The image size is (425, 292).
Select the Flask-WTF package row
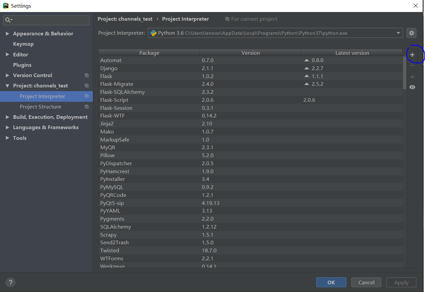[251, 116]
